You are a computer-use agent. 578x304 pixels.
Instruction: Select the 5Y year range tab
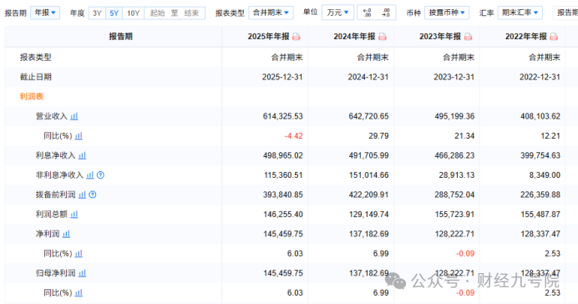pyautogui.click(x=114, y=13)
